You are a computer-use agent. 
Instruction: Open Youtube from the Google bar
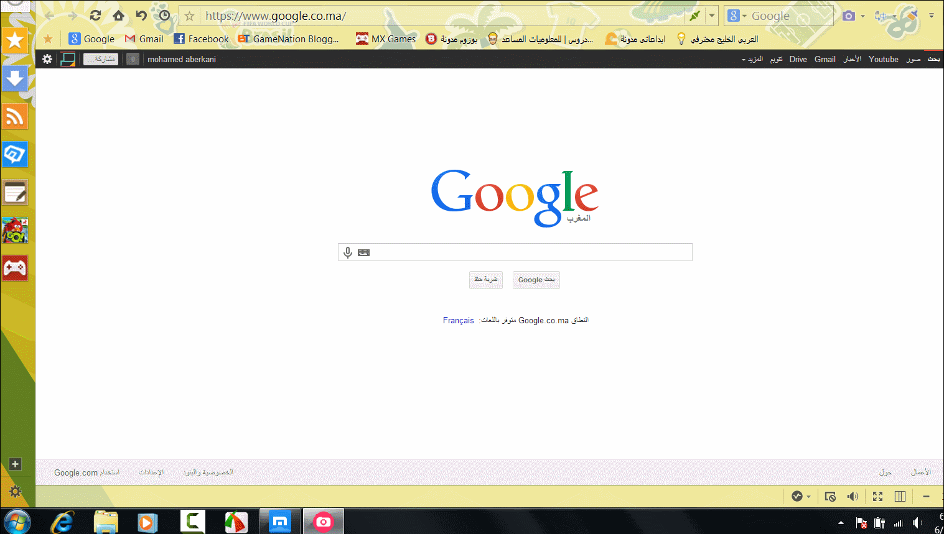point(884,59)
